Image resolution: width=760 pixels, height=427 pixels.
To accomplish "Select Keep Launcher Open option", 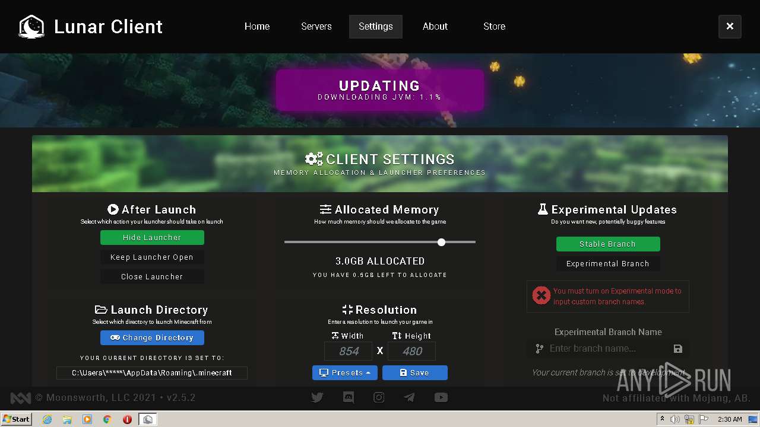I will pos(152,257).
